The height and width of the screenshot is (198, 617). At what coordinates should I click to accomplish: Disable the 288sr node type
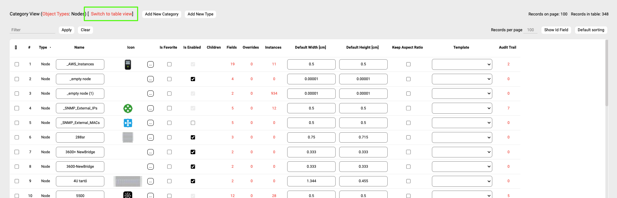pyautogui.click(x=193, y=137)
